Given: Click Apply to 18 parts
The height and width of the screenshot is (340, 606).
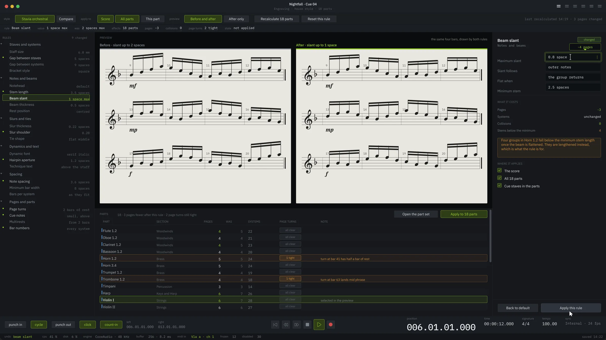Looking at the screenshot, I should click(464, 214).
